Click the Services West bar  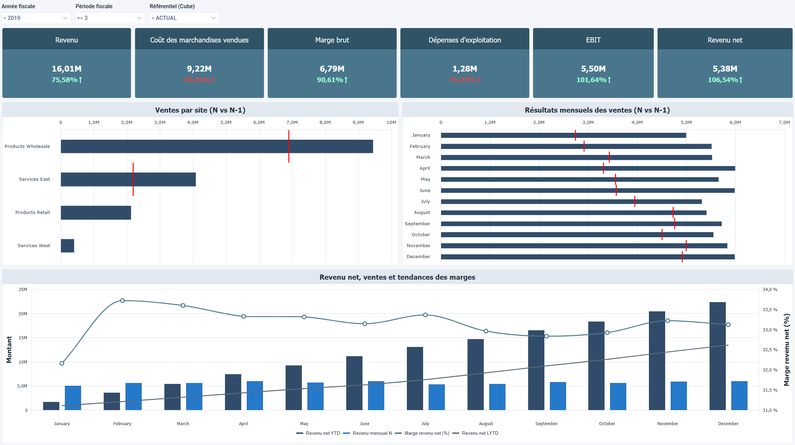pyautogui.click(x=67, y=245)
